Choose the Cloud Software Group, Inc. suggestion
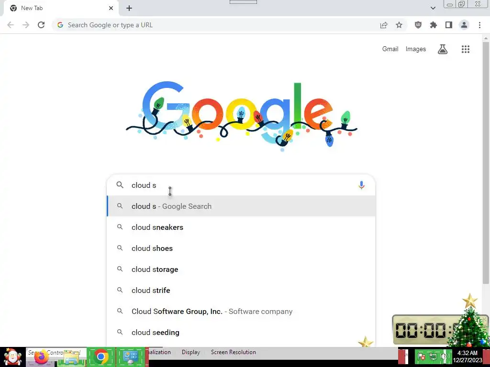Screen dimensions: 490x367 tap(241, 311)
